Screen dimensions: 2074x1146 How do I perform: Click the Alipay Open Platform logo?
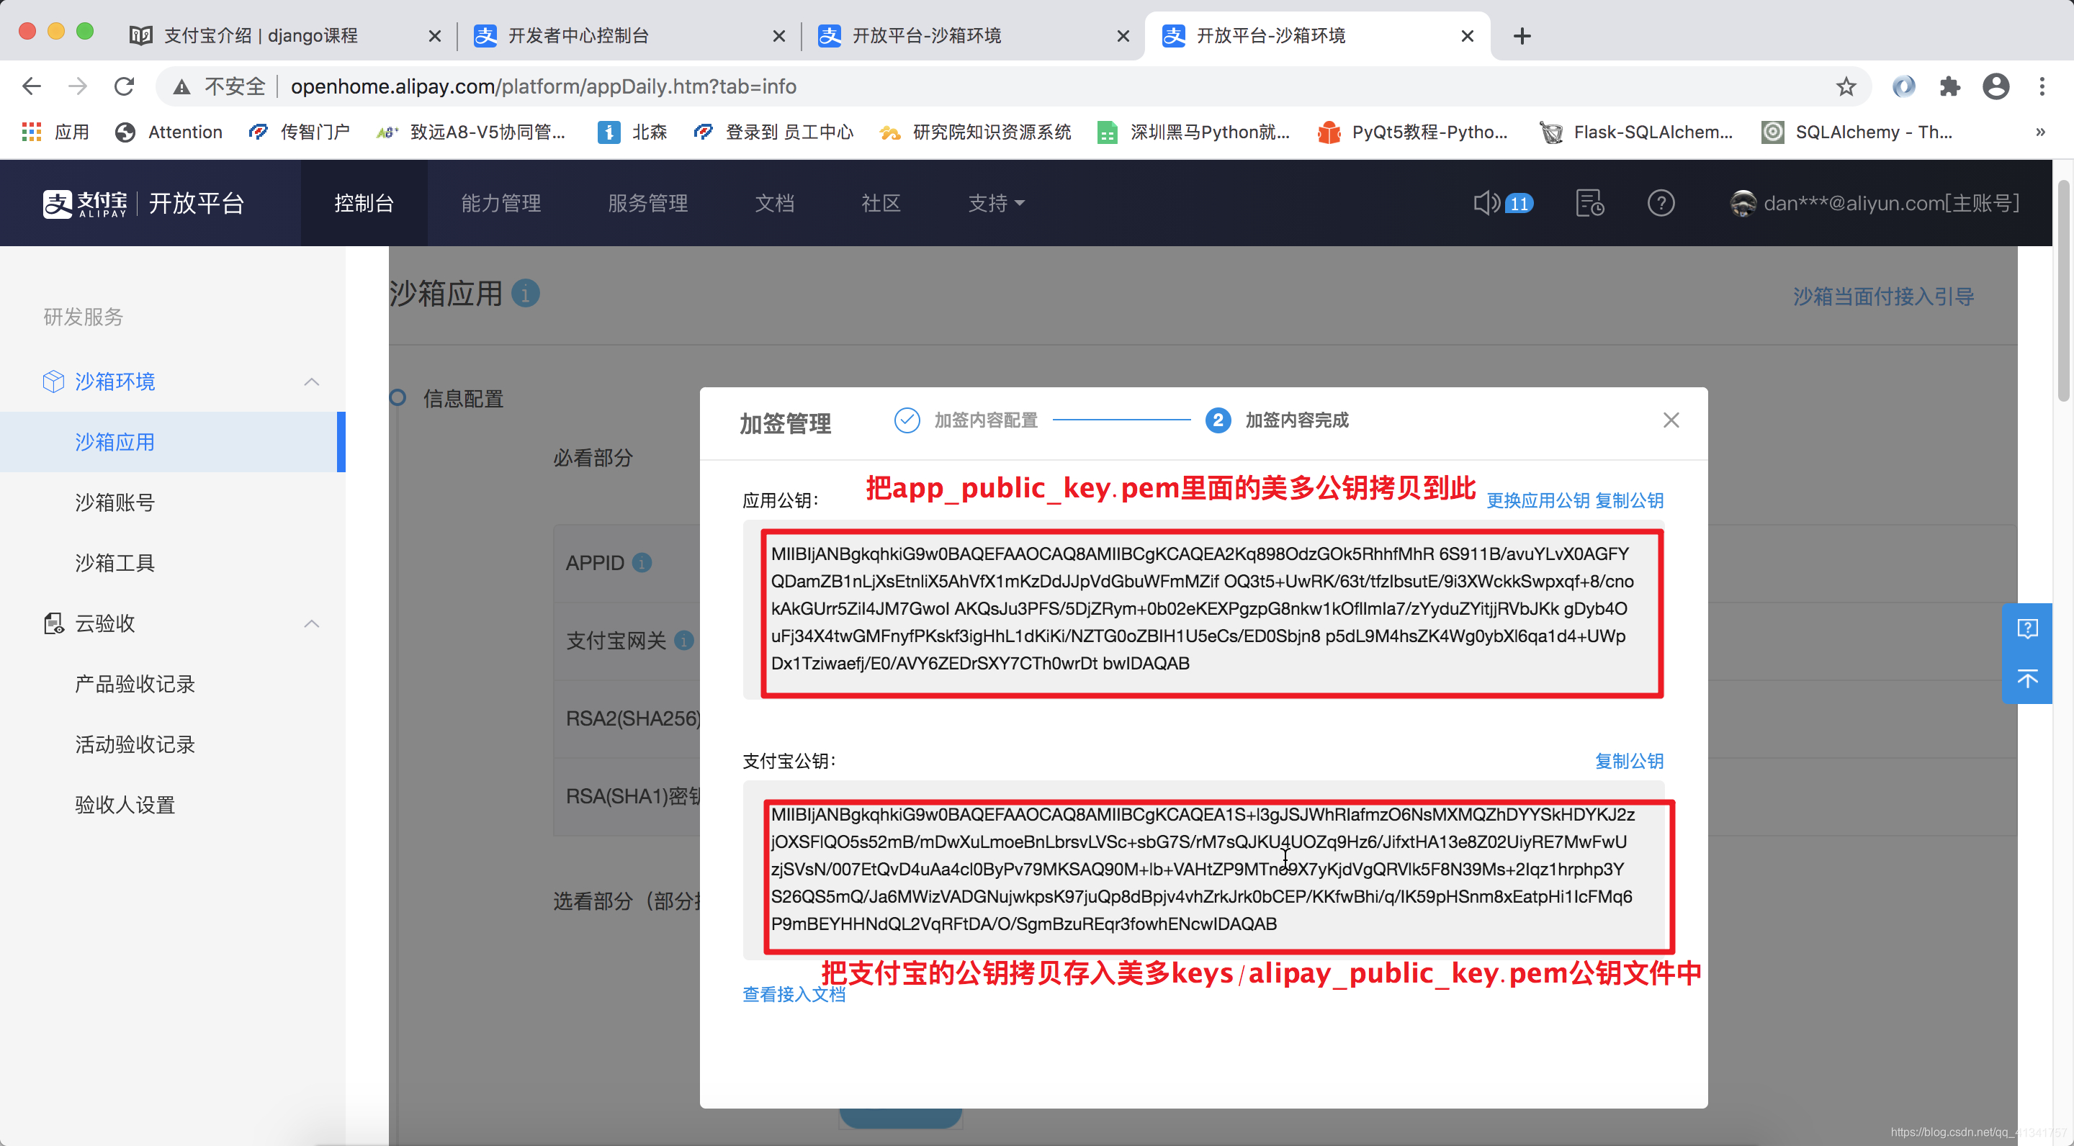pyautogui.click(x=143, y=203)
